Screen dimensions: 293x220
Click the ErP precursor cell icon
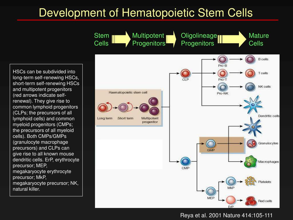pyautogui.click(x=231, y=200)
